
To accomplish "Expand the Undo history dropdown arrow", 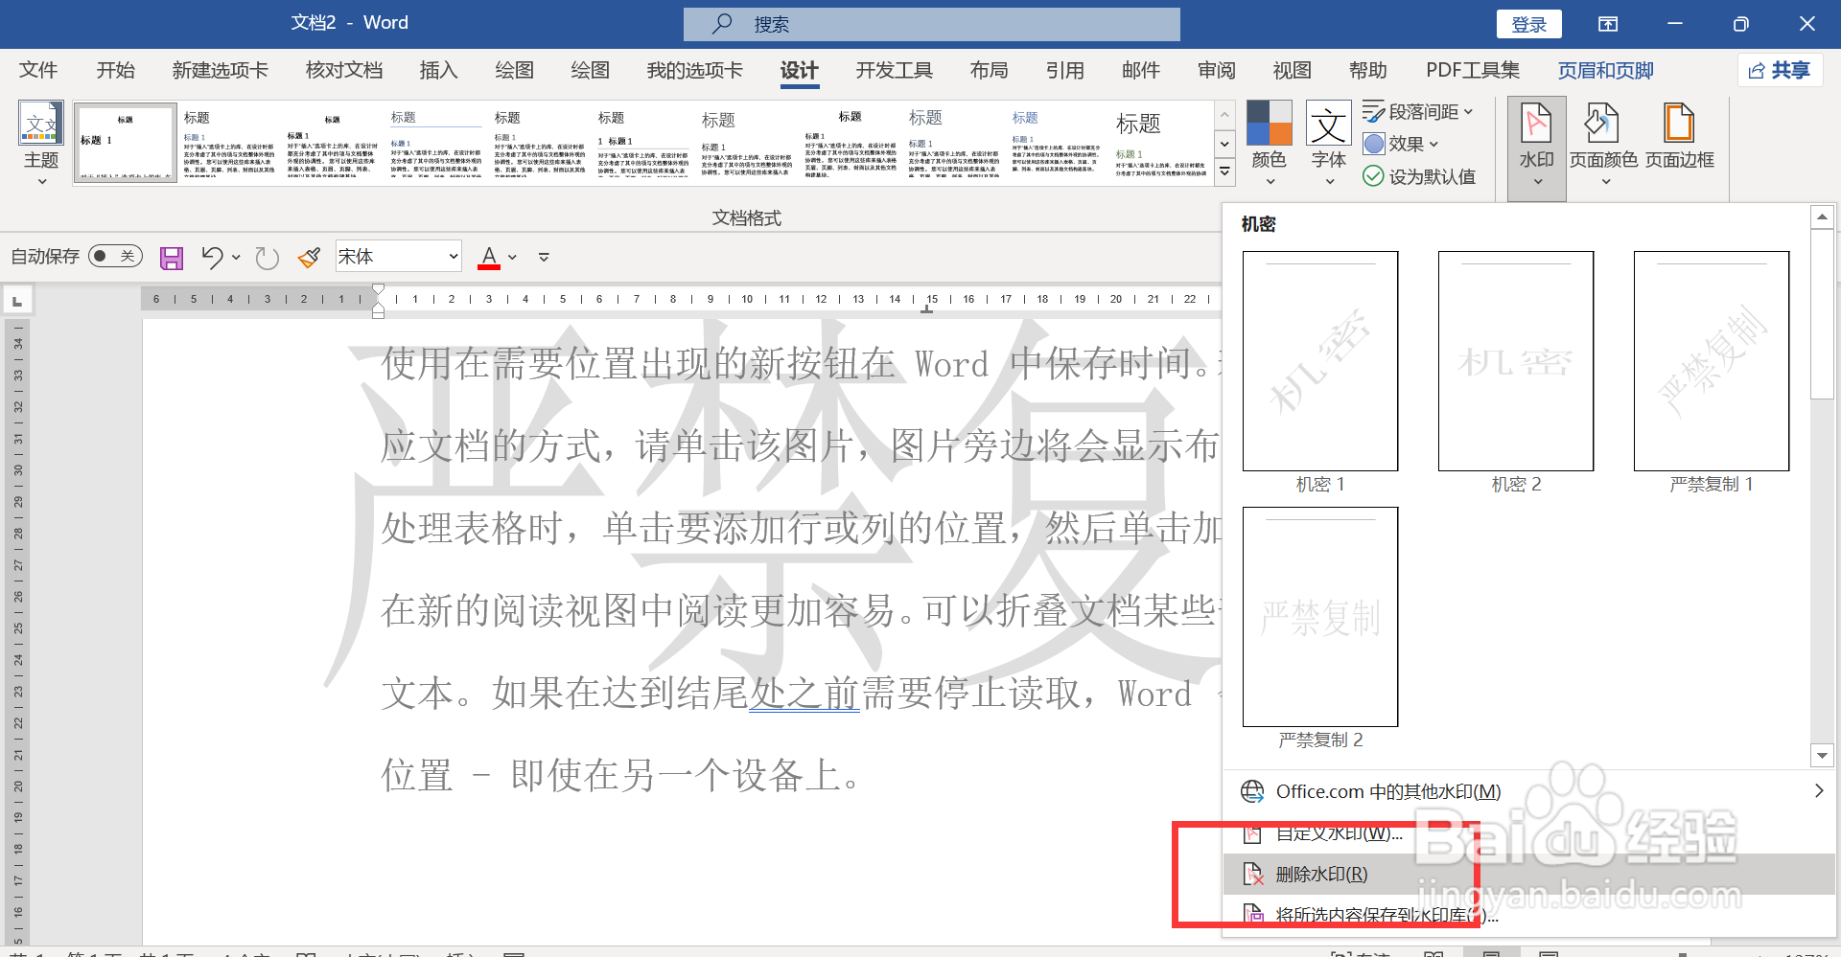I will [236, 257].
